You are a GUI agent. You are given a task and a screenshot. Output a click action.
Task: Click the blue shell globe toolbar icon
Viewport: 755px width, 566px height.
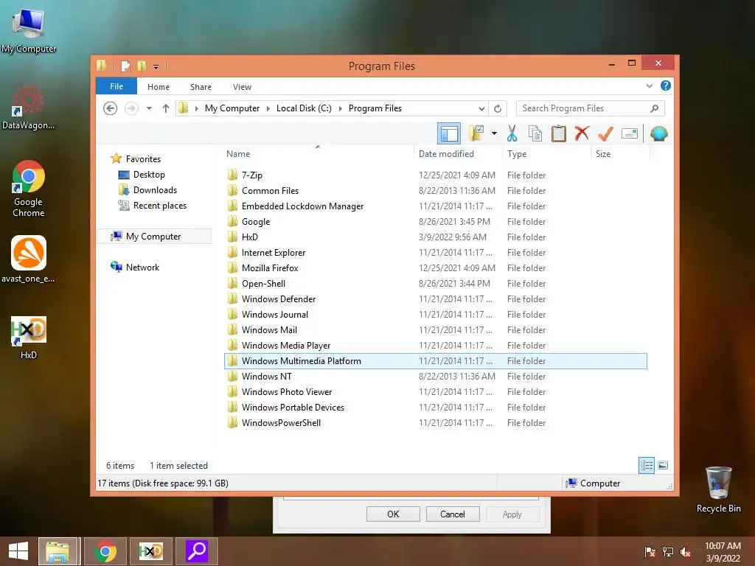658,133
